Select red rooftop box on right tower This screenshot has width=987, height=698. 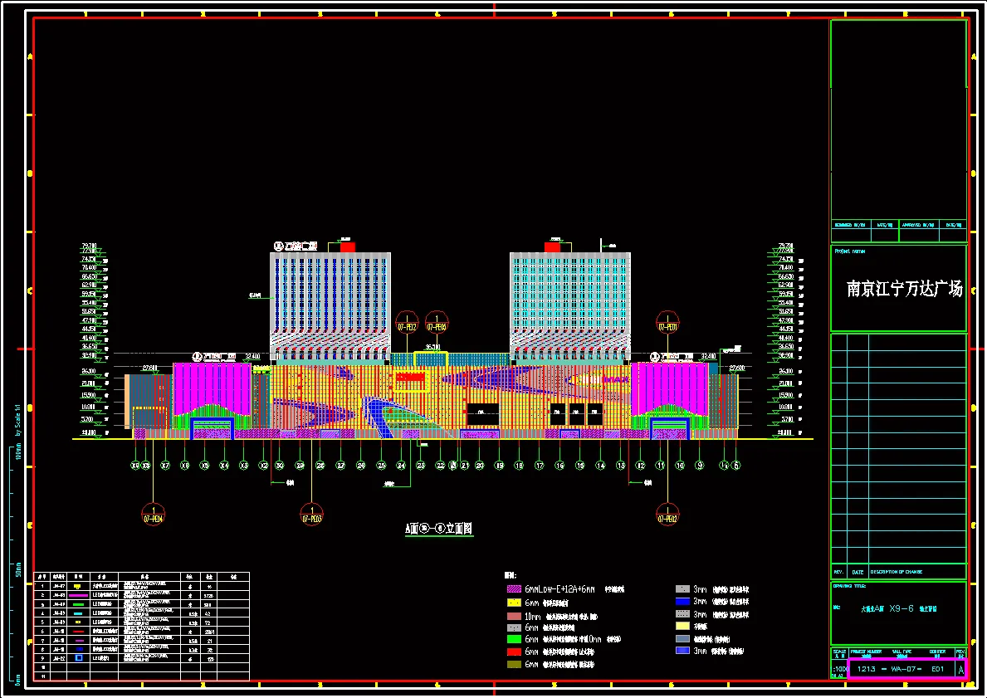552,247
